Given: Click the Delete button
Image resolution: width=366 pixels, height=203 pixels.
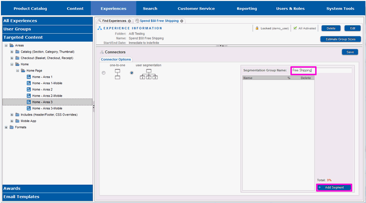Looking at the screenshot, I should click(x=331, y=28).
